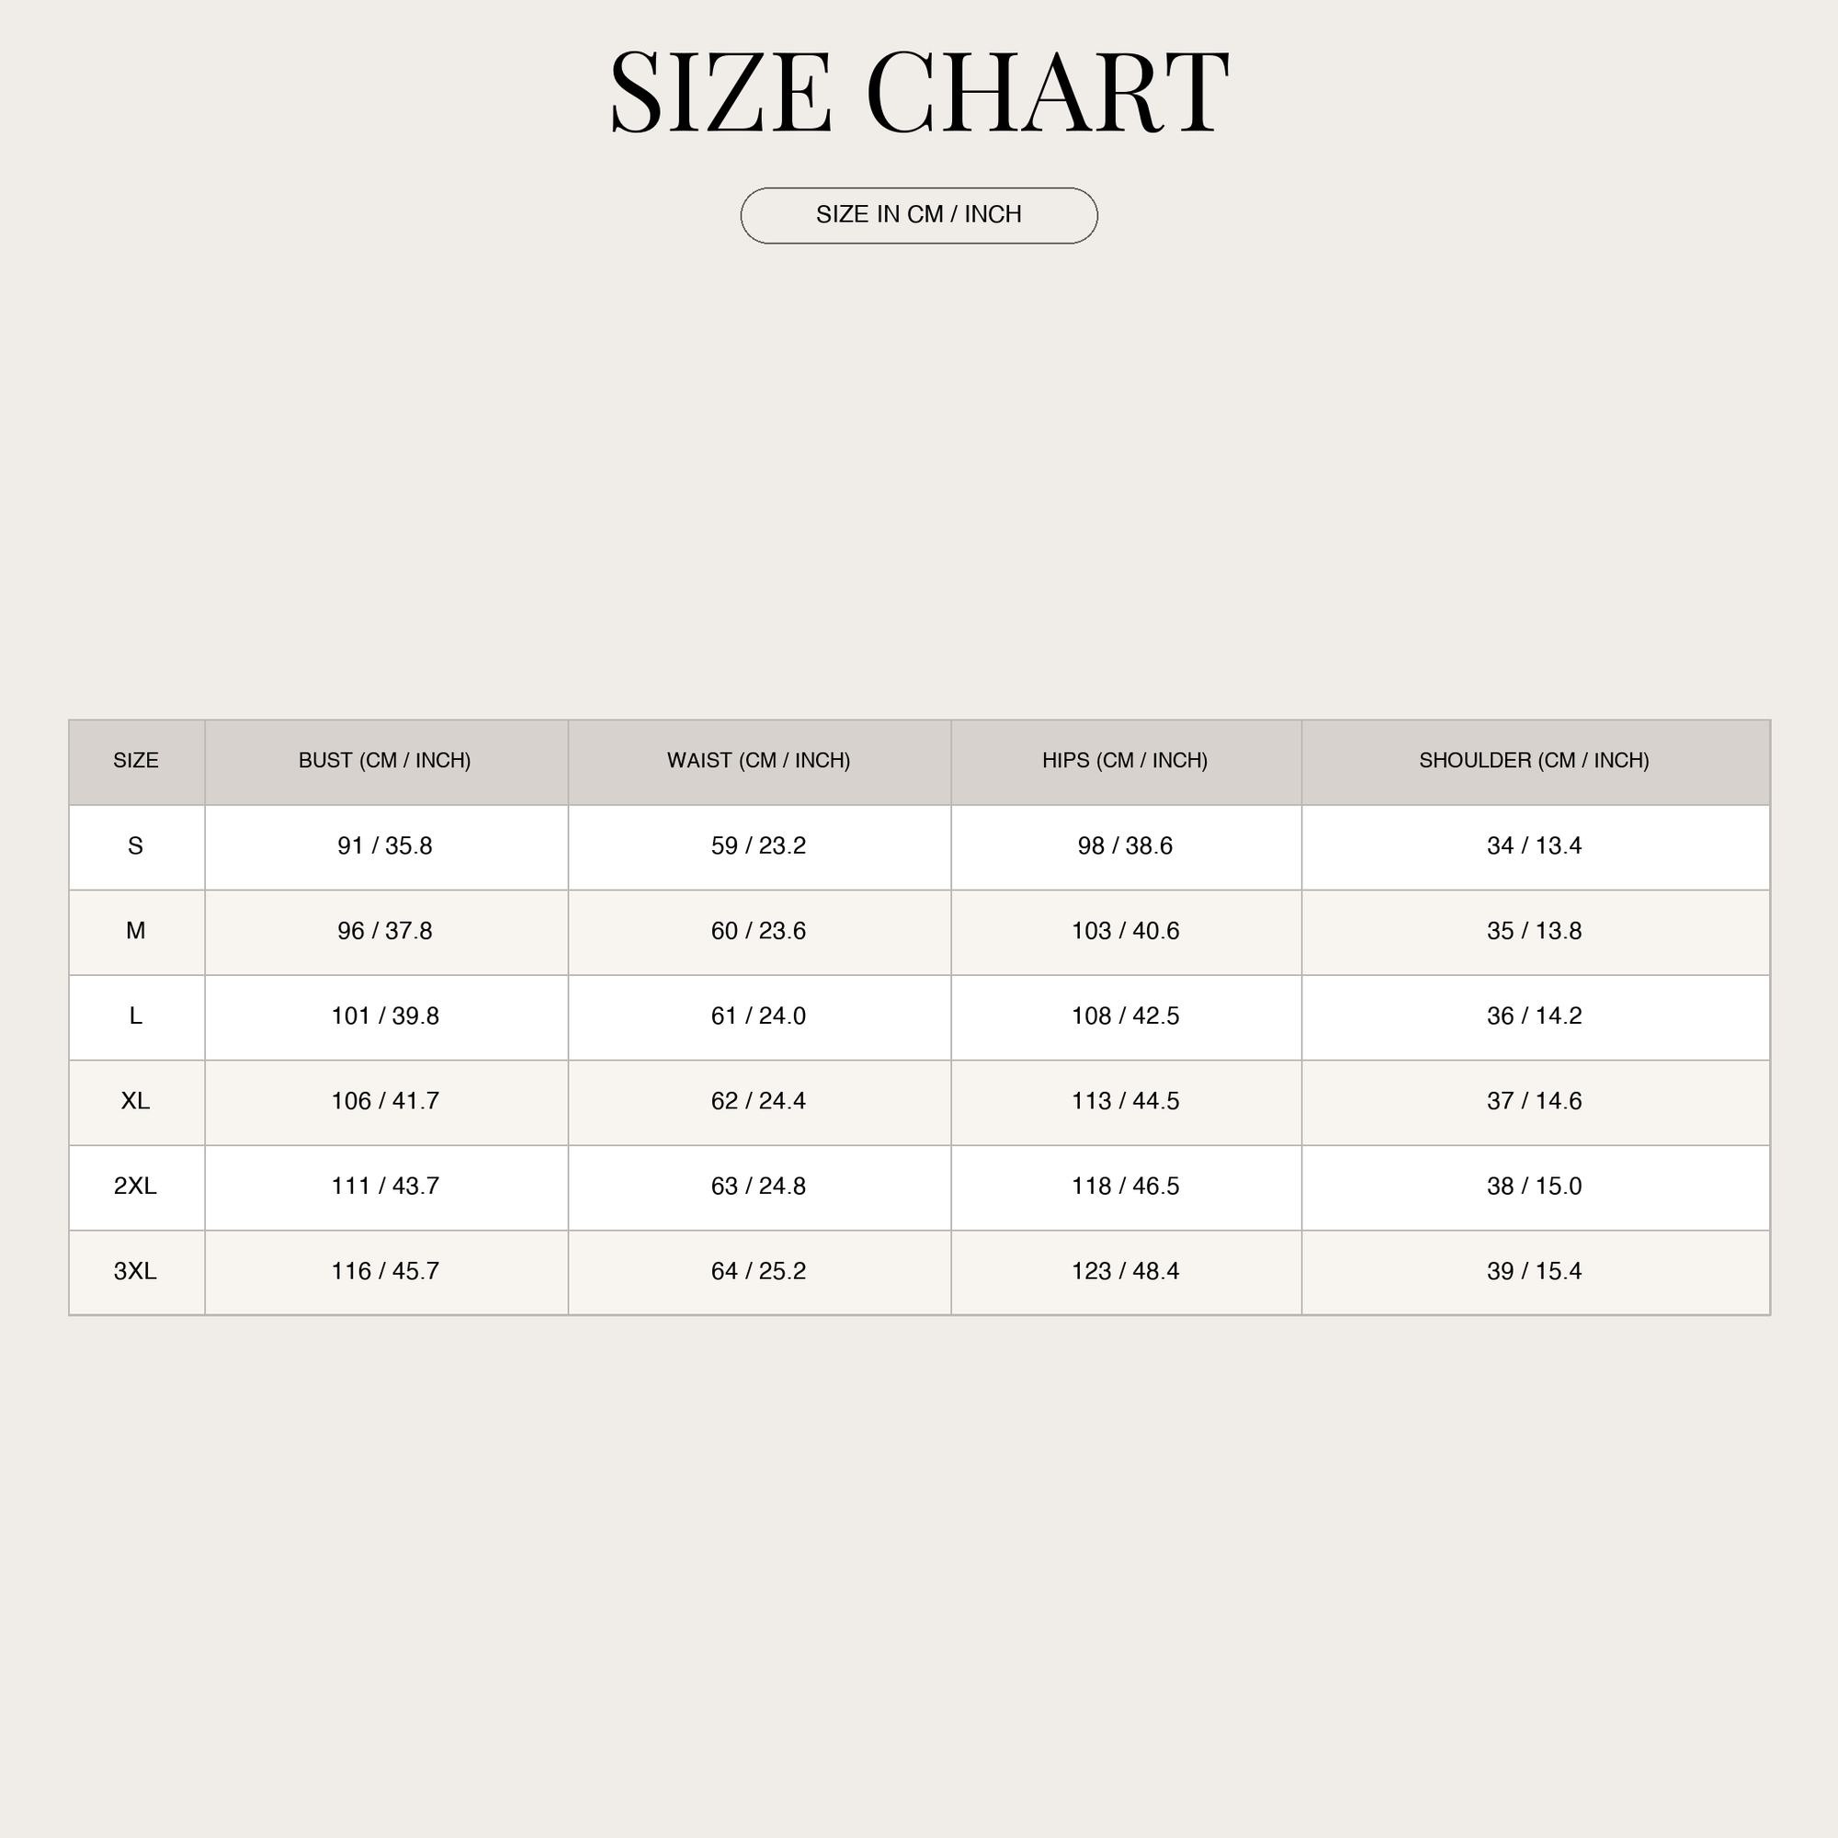This screenshot has height=1838, width=1838.
Task: Click the XL size row label
Action: pos(136,1101)
